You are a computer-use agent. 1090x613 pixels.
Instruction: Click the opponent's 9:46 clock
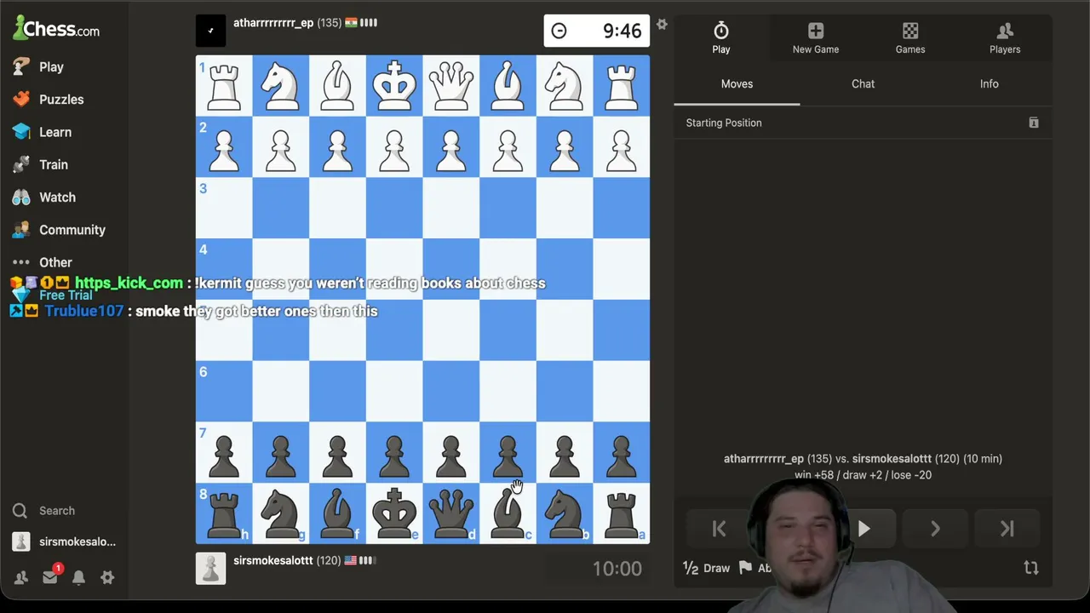point(597,31)
